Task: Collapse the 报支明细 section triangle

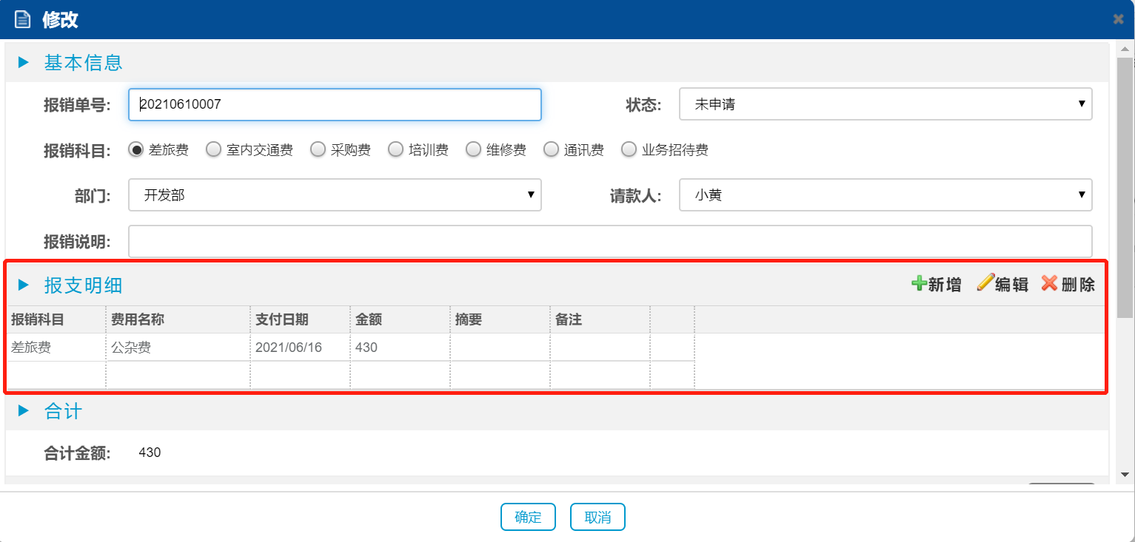Action: tap(23, 285)
